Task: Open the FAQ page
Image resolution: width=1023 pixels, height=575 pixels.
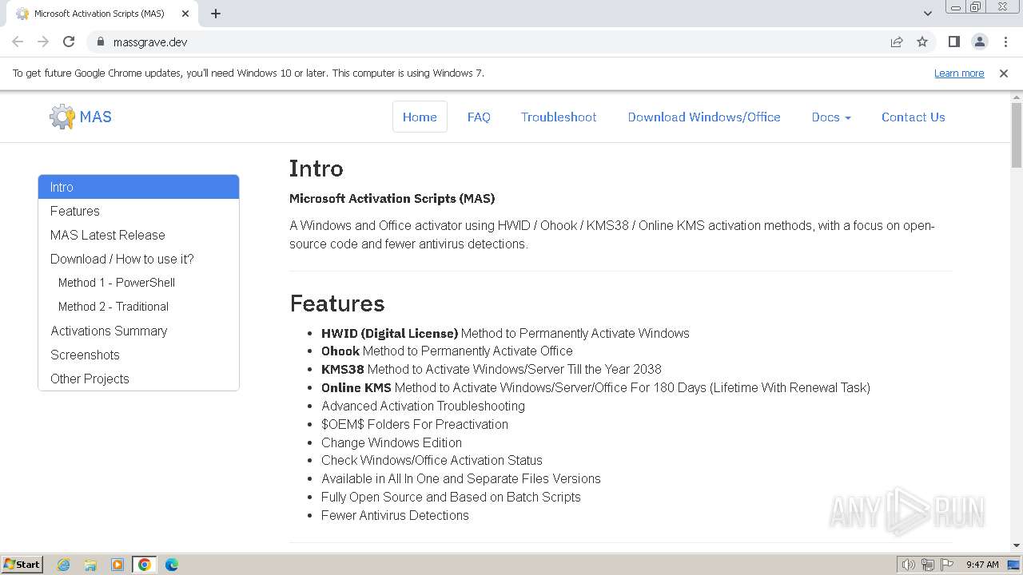Action: 479,117
